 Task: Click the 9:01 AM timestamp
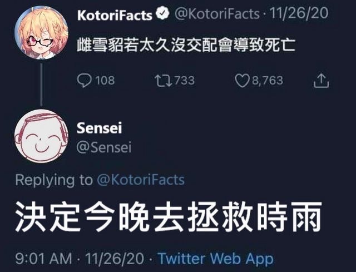click(x=43, y=259)
